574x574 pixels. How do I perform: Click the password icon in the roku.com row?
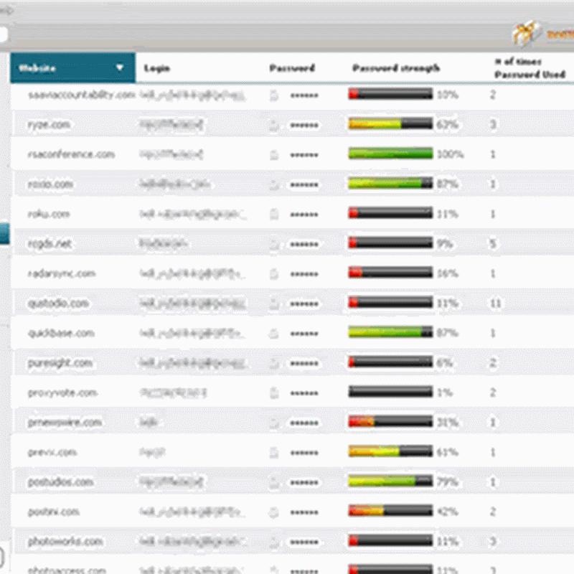click(x=274, y=214)
